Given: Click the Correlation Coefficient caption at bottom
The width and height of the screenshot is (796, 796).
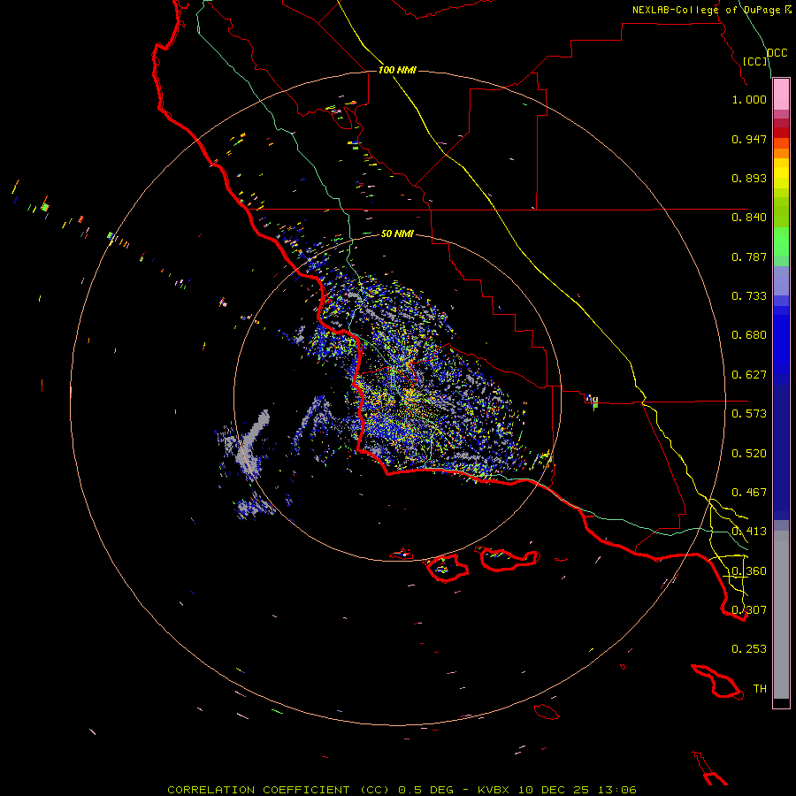Looking at the screenshot, I should [402, 790].
